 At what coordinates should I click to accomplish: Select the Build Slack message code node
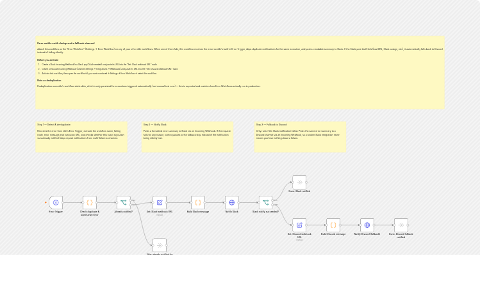click(198, 202)
